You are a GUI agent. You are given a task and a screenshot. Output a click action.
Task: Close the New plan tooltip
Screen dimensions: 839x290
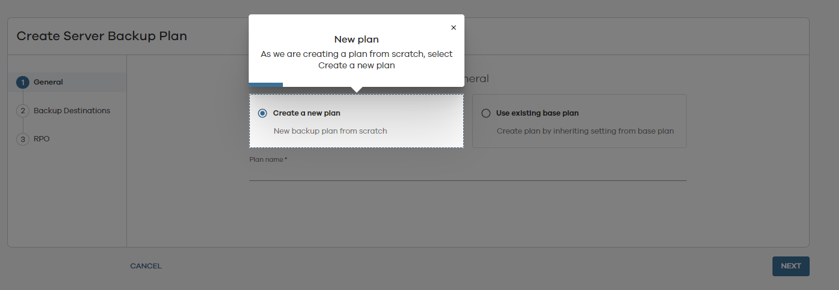(x=454, y=28)
